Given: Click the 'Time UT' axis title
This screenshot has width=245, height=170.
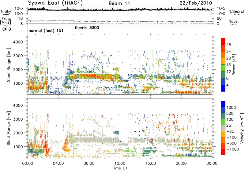Looking at the screenshot, I should (x=120, y=168).
